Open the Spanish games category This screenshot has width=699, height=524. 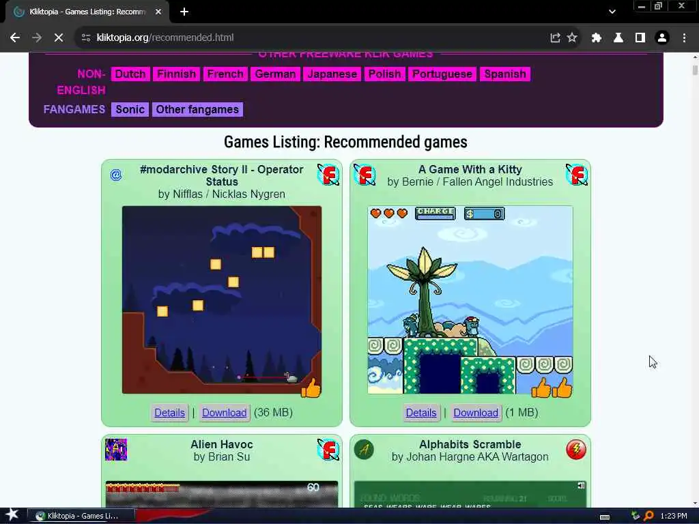tap(505, 74)
